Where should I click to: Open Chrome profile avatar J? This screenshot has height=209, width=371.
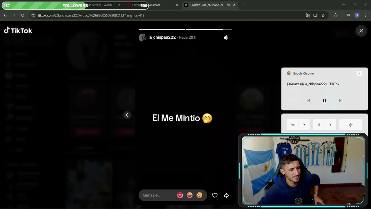357,15
